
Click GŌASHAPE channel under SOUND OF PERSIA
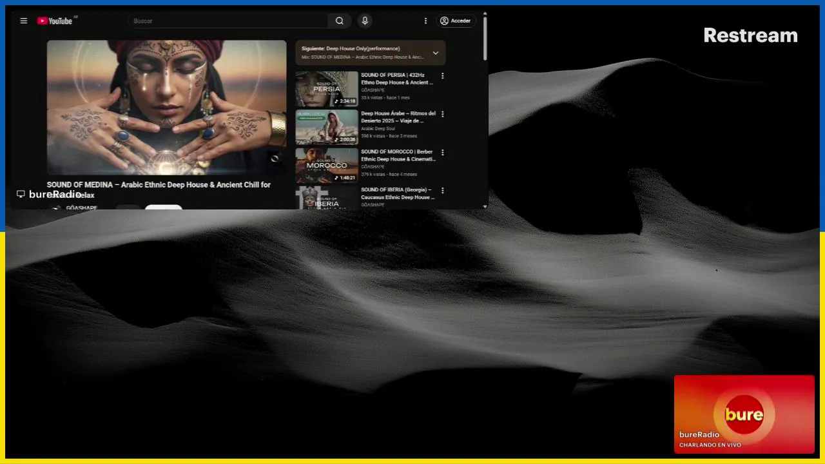(373, 90)
